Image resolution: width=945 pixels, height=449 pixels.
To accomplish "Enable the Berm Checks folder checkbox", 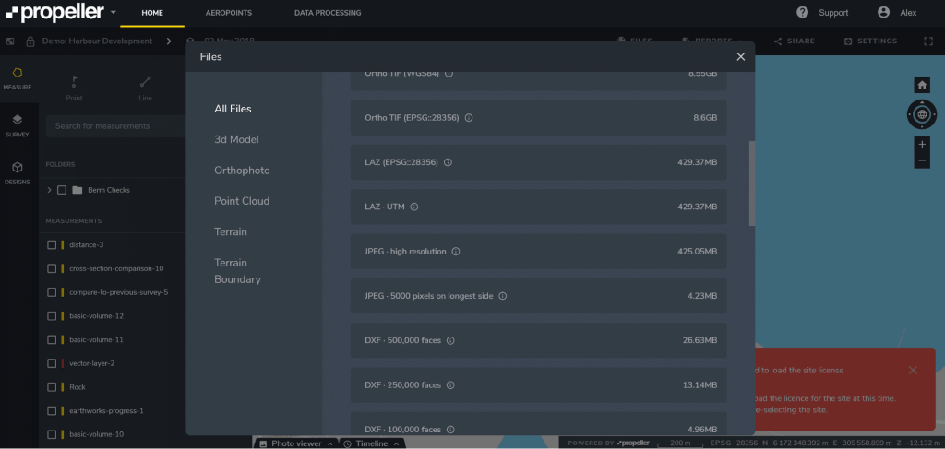I will 62,190.
